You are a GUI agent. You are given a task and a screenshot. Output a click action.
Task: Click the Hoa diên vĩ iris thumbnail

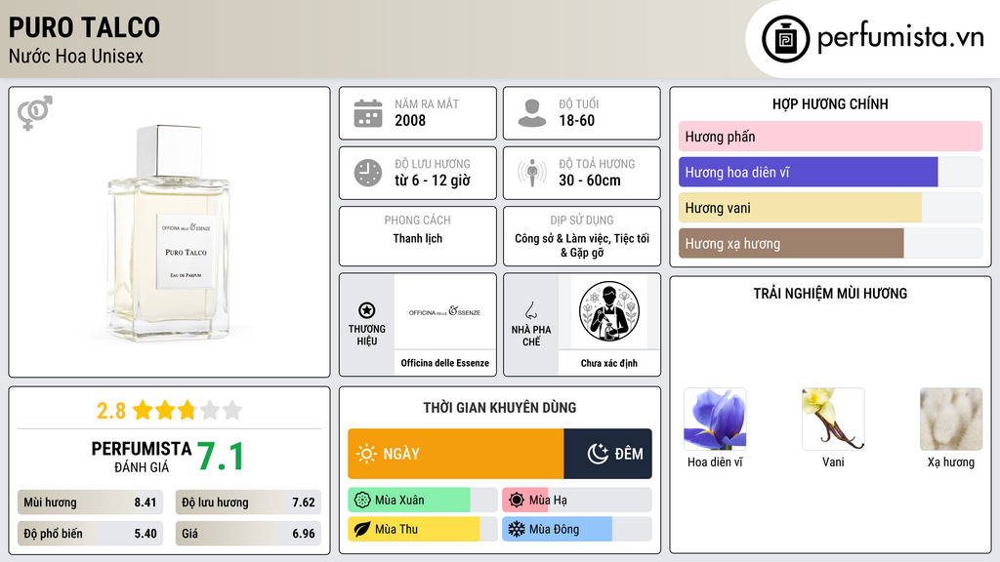[715, 420]
